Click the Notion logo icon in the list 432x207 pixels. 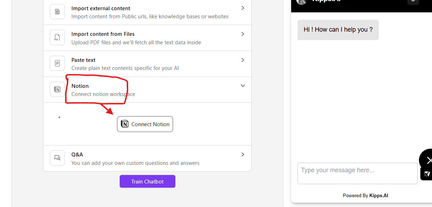coord(57,89)
